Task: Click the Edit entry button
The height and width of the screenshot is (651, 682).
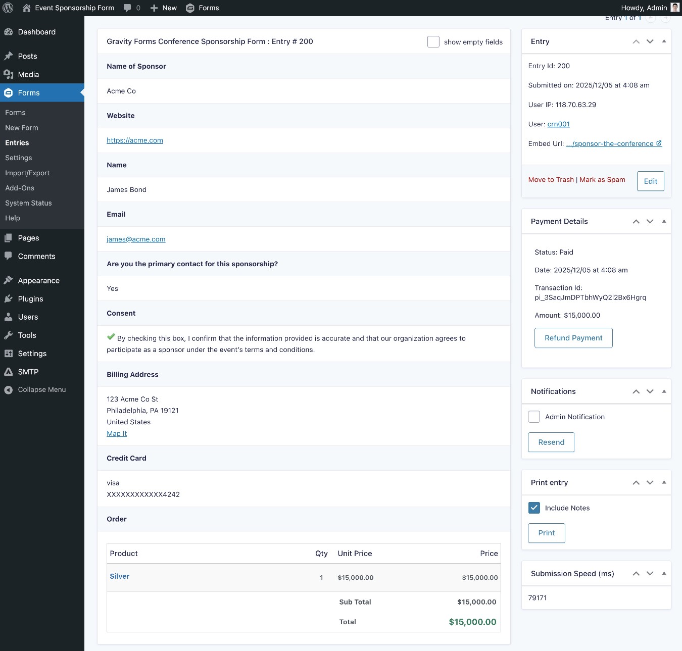Action: (x=650, y=181)
